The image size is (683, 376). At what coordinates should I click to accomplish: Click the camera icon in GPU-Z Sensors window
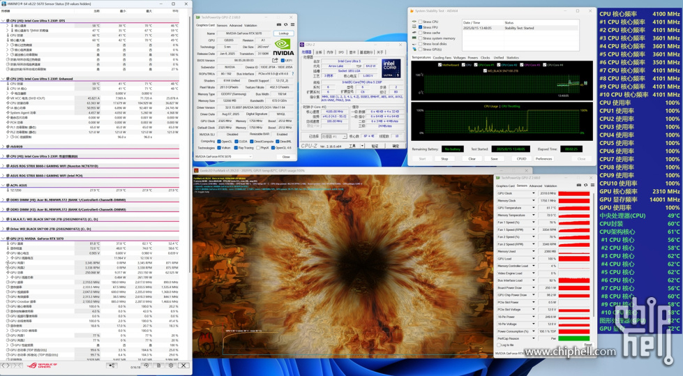click(x=579, y=185)
